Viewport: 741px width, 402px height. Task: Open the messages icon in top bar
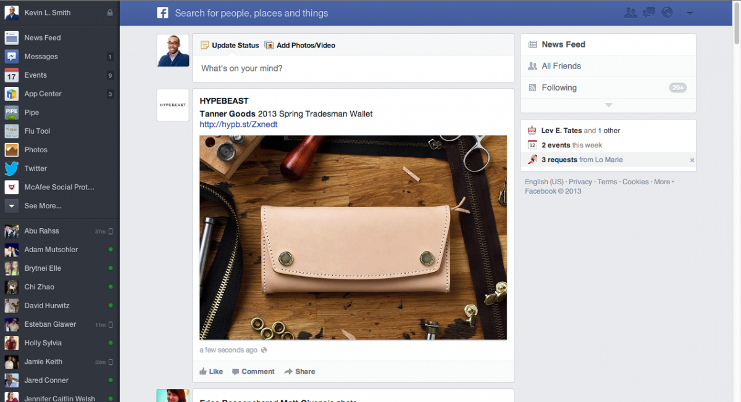(648, 12)
